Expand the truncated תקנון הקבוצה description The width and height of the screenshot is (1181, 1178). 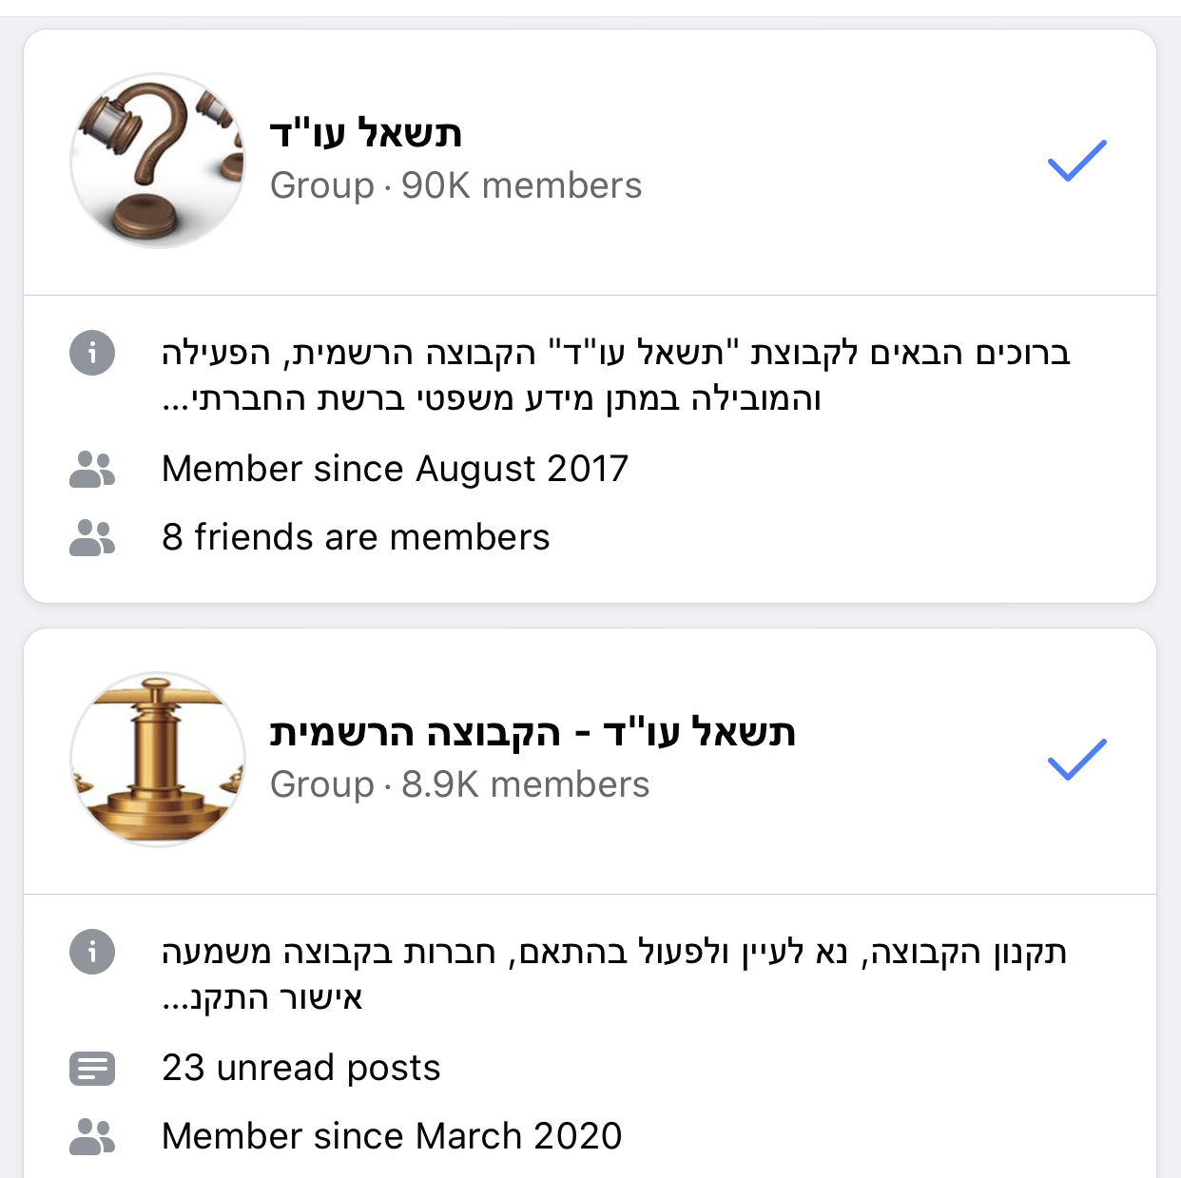(x=614, y=975)
